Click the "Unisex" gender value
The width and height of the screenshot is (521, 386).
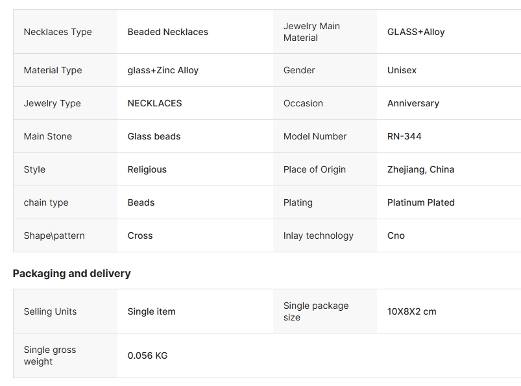402,70
